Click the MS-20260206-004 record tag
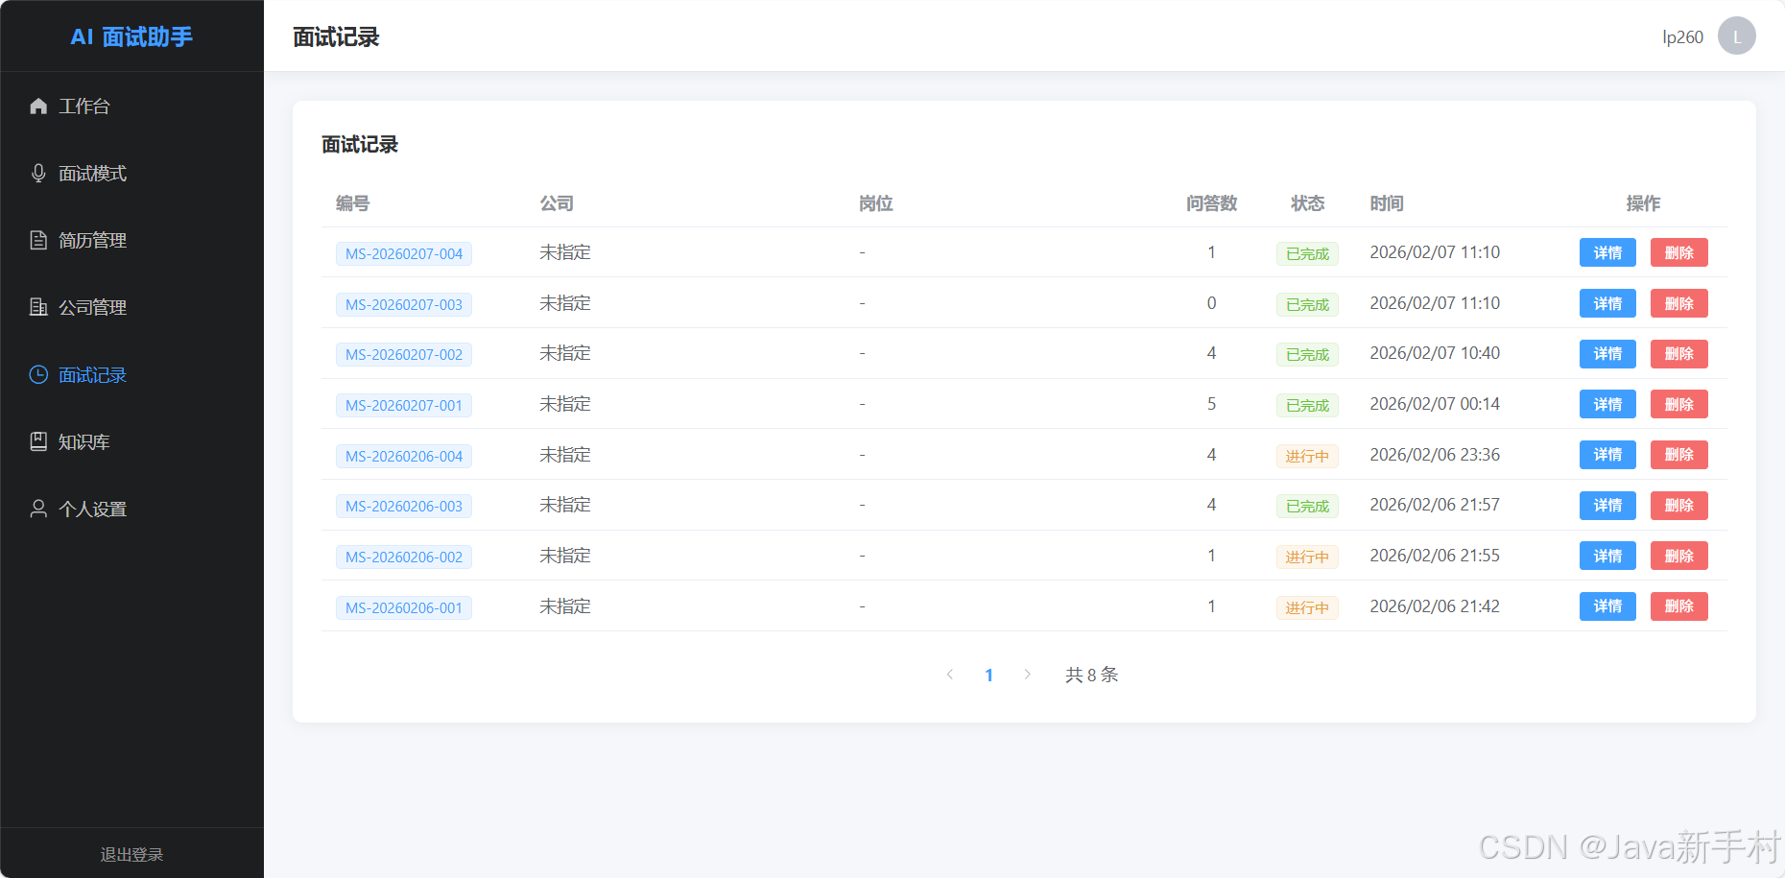1785x878 pixels. pos(404,456)
